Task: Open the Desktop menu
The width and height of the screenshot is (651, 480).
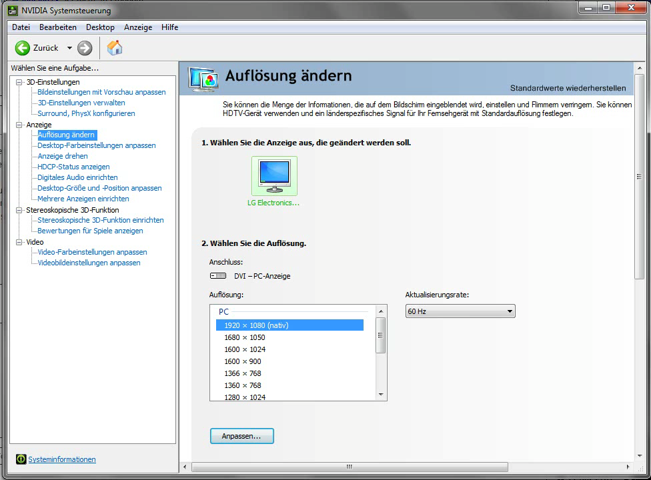Action: pyautogui.click(x=100, y=27)
